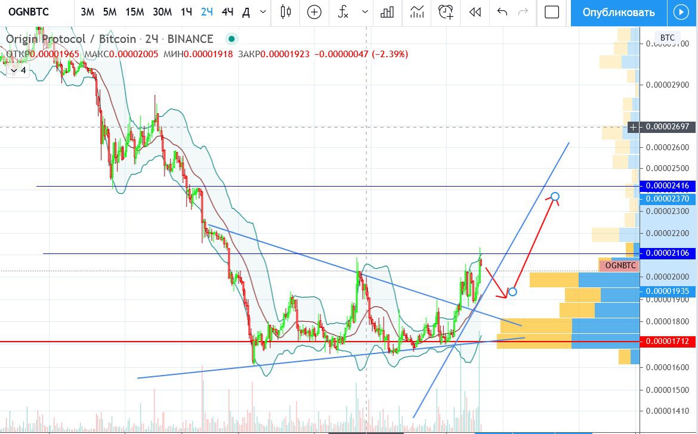Select the 15M timeframe
Viewport: 698px width, 434px height.
click(134, 12)
